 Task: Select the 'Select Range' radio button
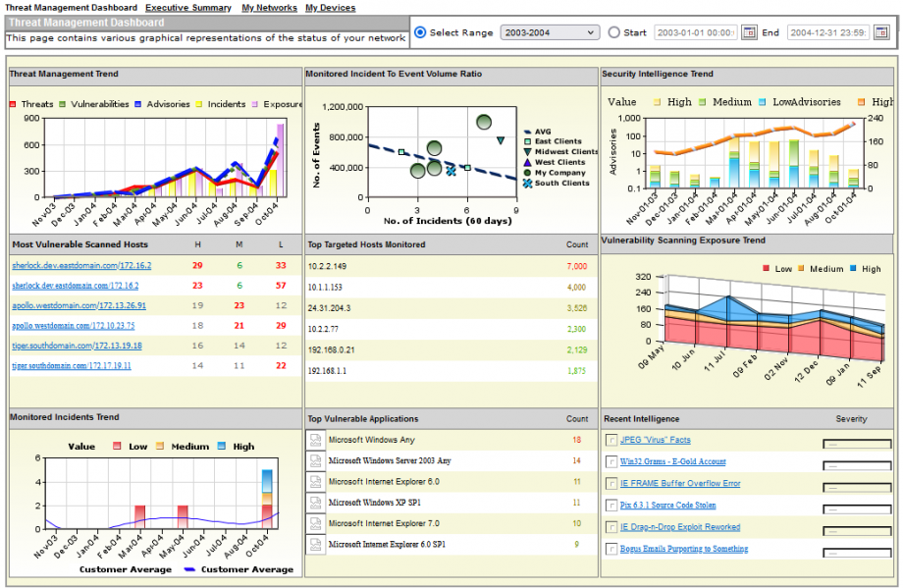click(420, 32)
